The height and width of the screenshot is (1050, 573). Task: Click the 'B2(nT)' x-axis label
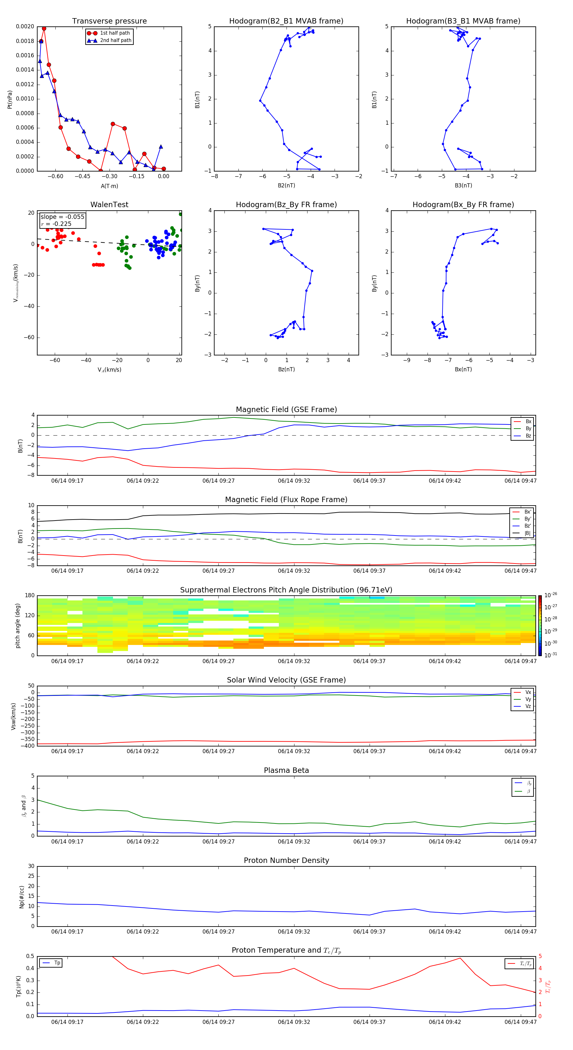coord(286,185)
